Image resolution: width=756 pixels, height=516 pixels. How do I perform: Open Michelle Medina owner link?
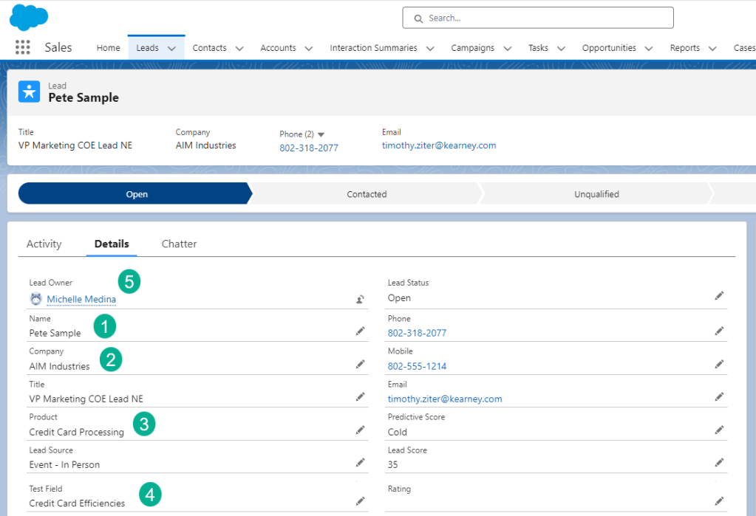[81, 299]
